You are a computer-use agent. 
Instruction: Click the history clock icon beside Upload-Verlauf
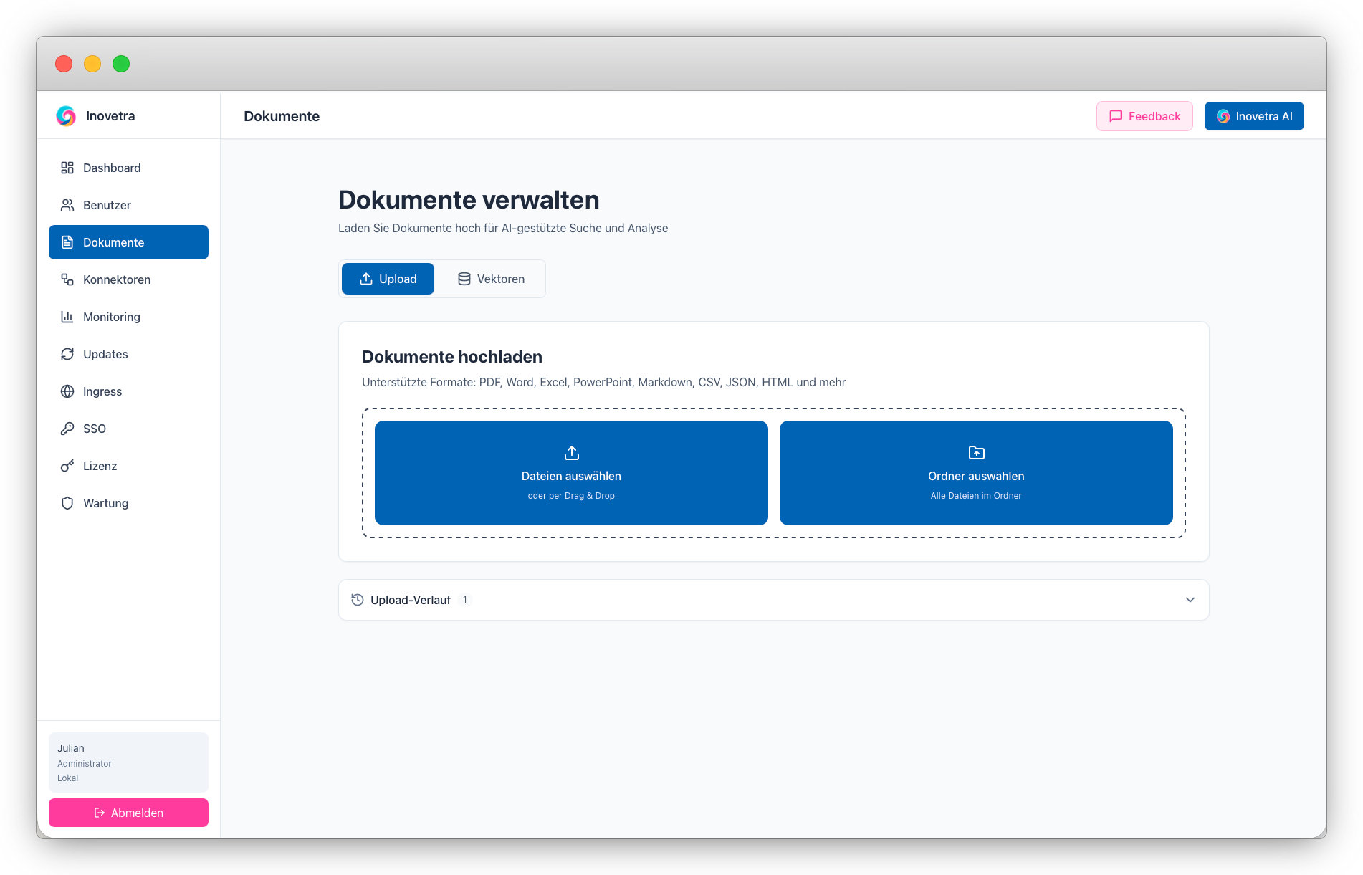tap(358, 600)
